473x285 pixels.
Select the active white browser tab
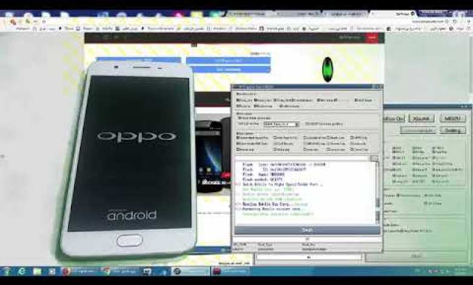(x=392, y=14)
